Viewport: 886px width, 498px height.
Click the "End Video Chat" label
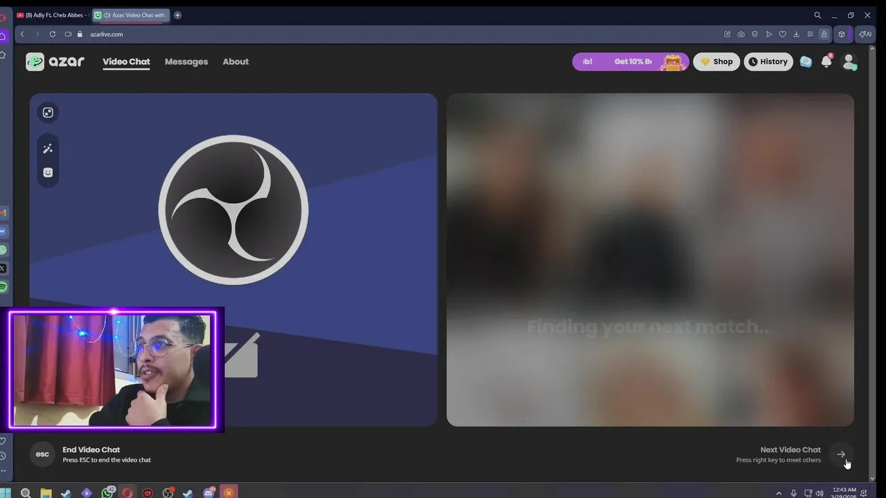pyautogui.click(x=91, y=450)
